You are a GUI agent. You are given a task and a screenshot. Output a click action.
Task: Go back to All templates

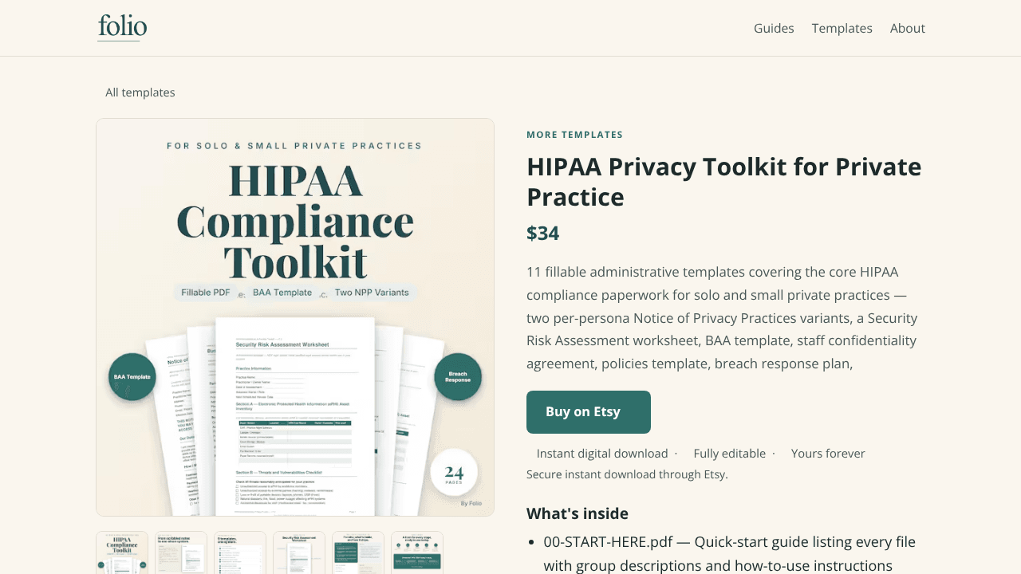click(140, 92)
